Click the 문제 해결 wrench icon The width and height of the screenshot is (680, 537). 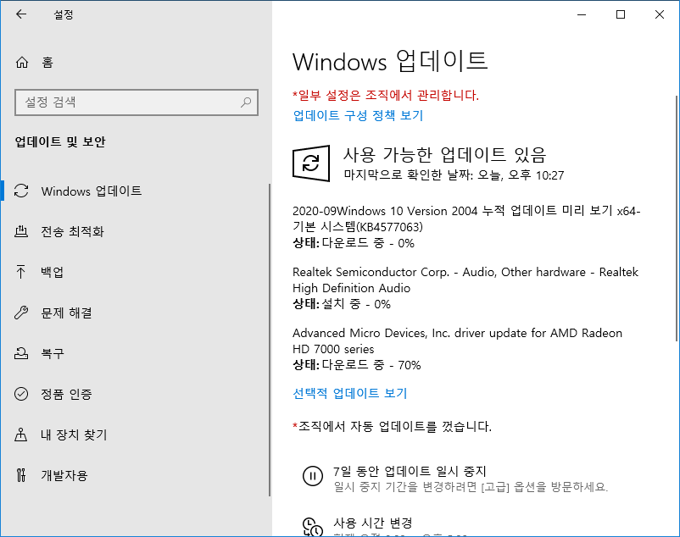click(21, 313)
